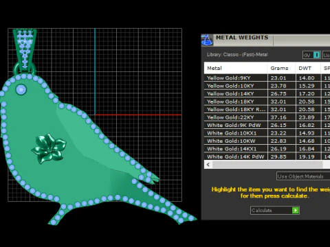Select the White Gold:14KX1 row

click(267, 149)
